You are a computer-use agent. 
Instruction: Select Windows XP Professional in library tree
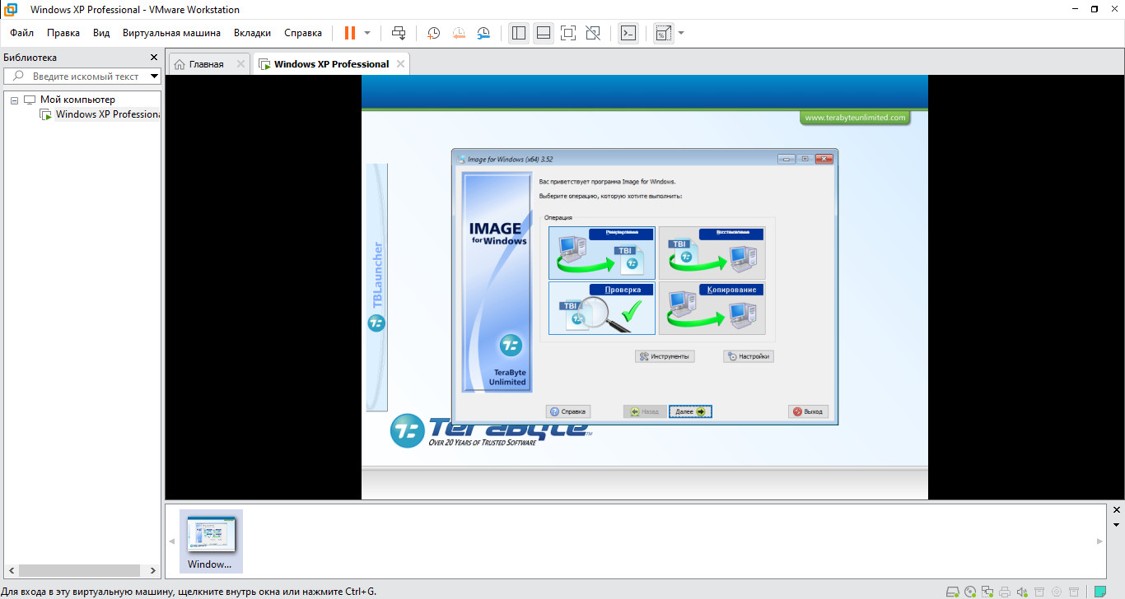(107, 114)
